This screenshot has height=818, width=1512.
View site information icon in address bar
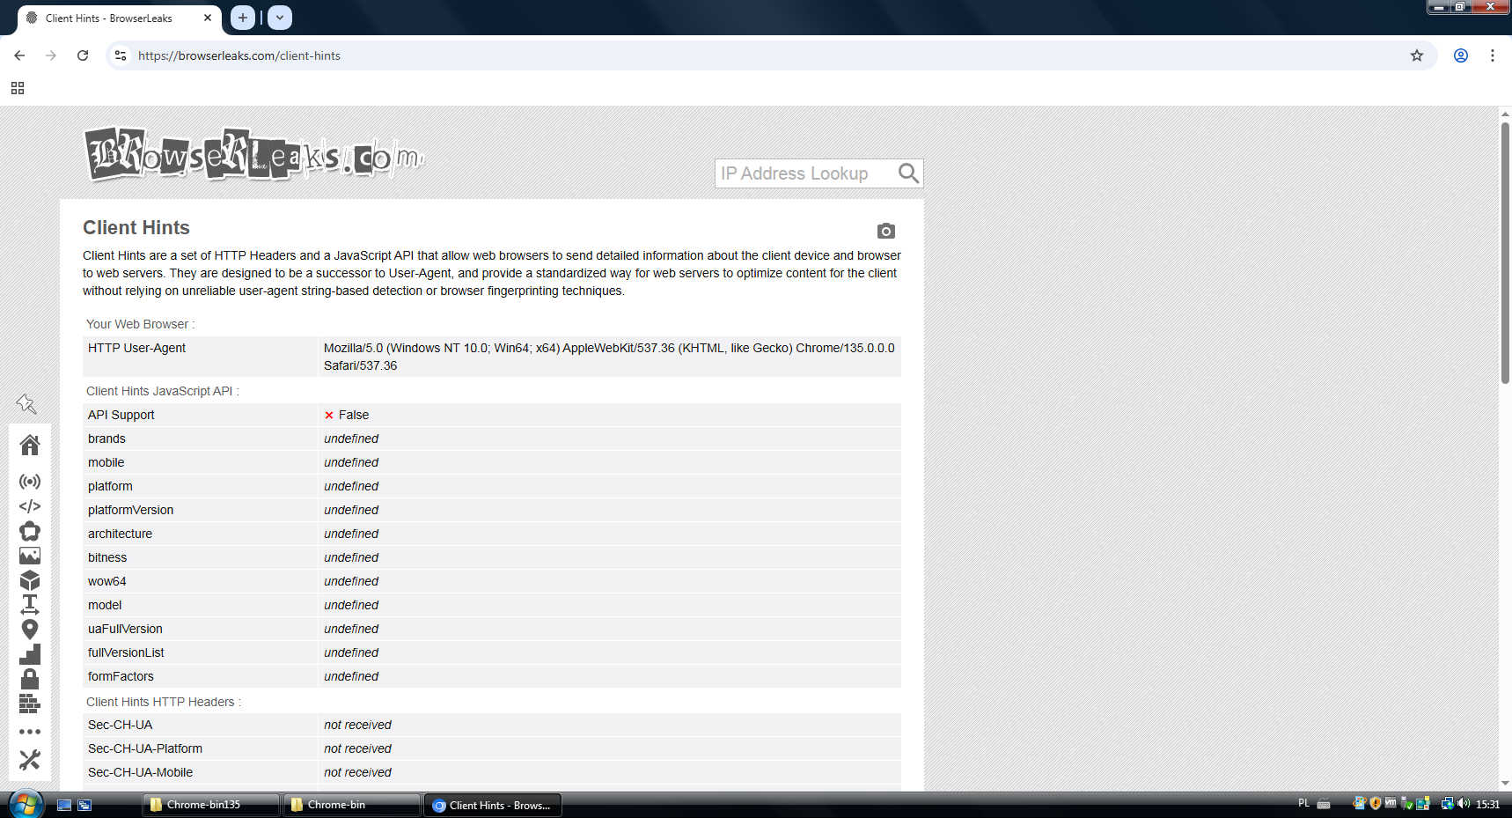(121, 55)
